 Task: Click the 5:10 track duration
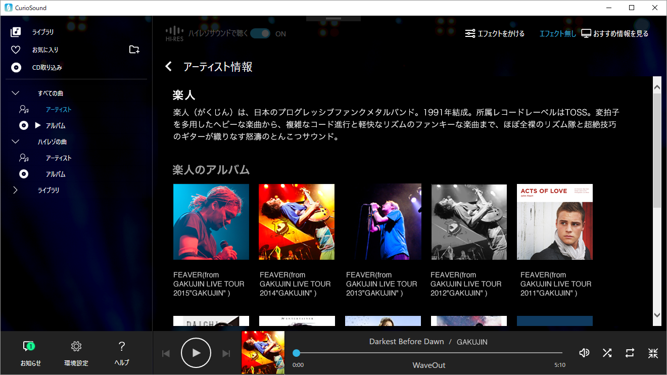(x=559, y=365)
